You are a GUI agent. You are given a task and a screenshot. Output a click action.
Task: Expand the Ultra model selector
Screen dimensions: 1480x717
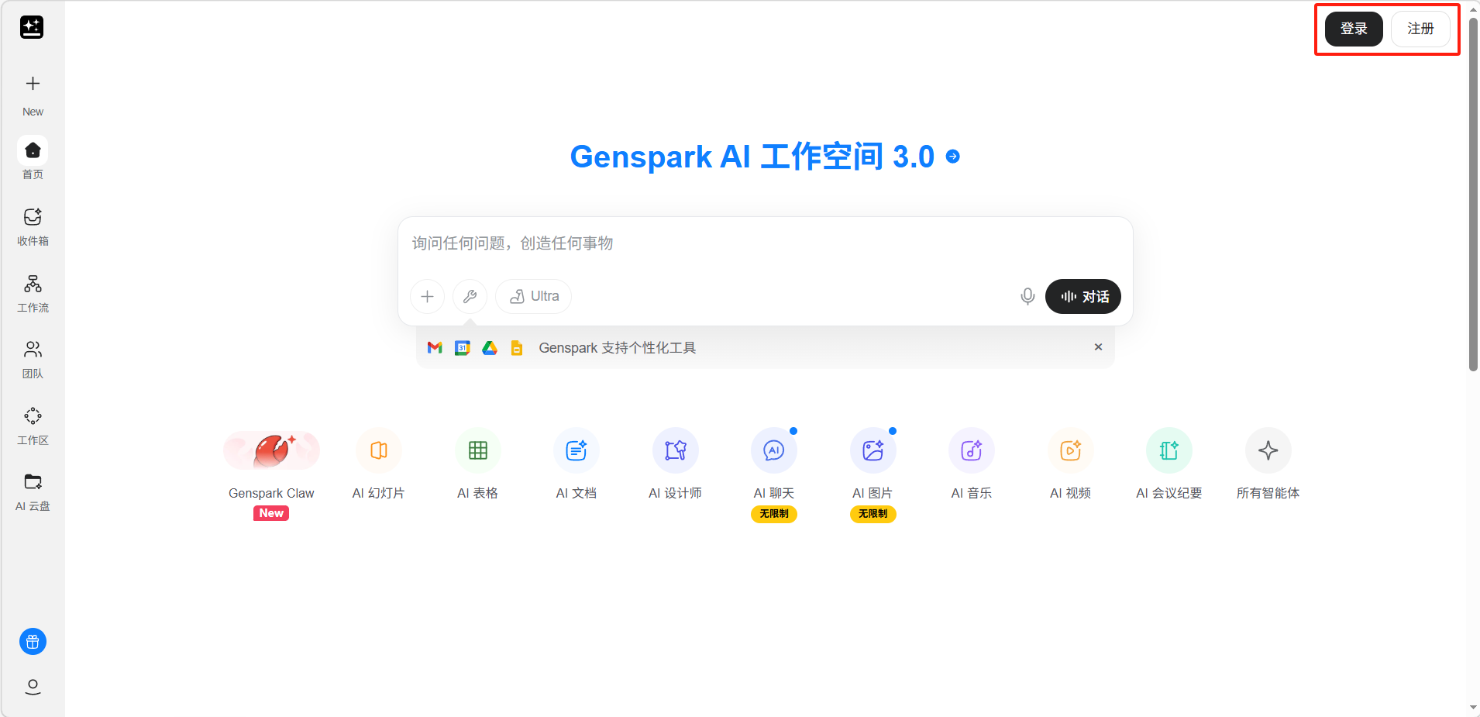click(534, 297)
